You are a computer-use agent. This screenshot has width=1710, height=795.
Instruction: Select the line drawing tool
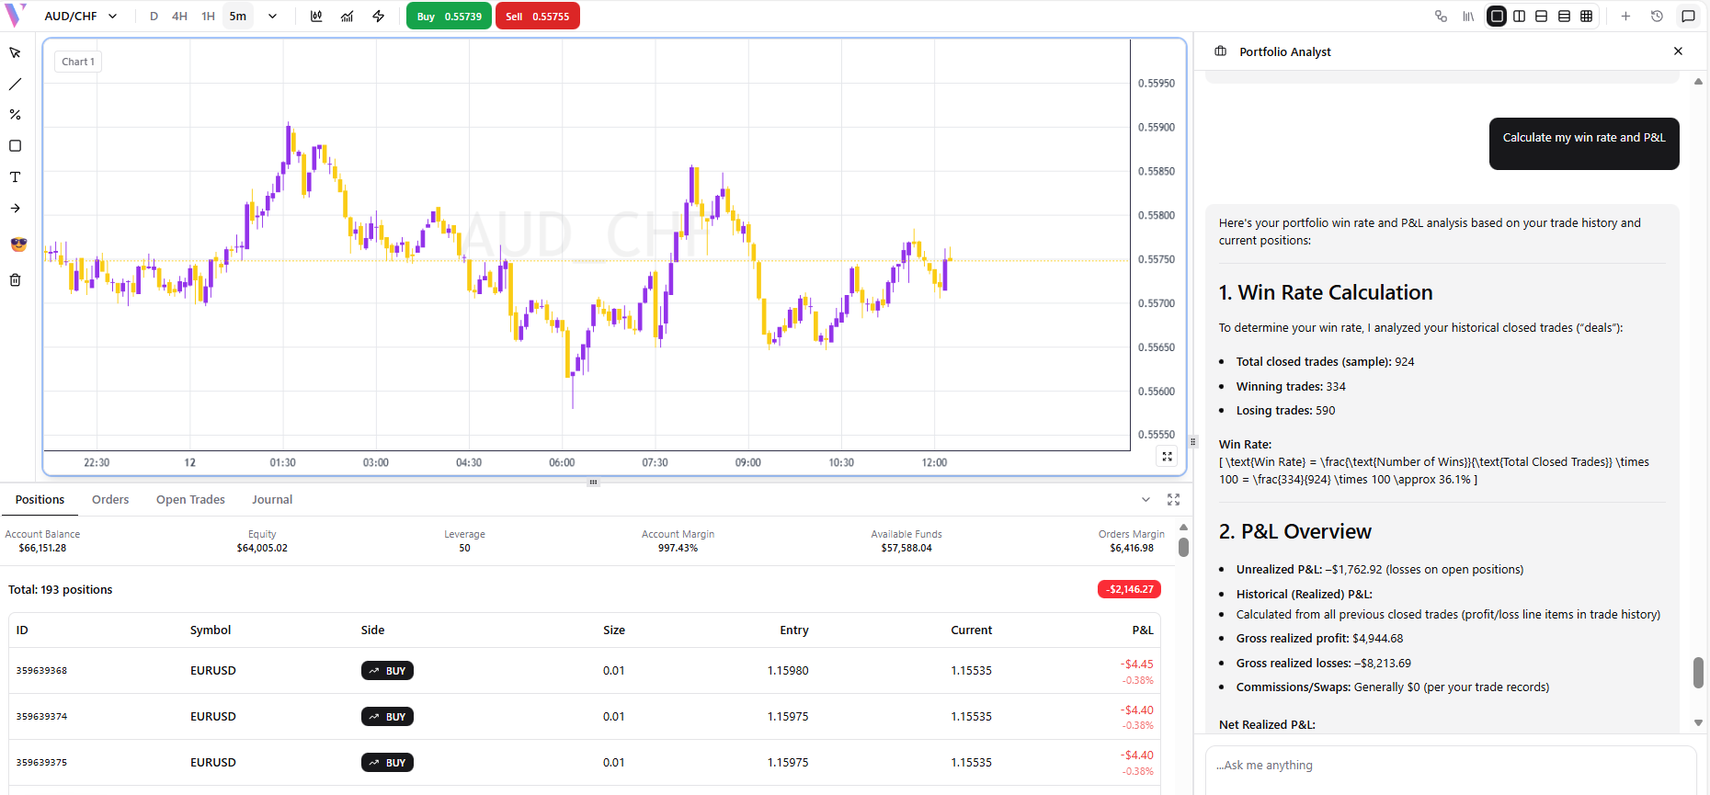[15, 84]
